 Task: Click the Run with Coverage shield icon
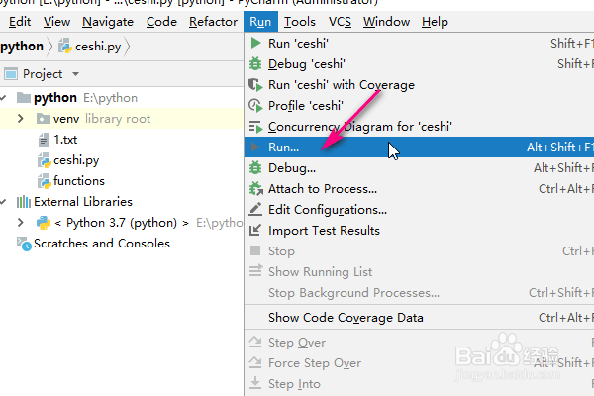[256, 85]
